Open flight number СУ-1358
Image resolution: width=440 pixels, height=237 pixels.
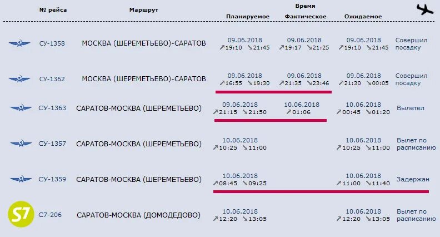52,43
